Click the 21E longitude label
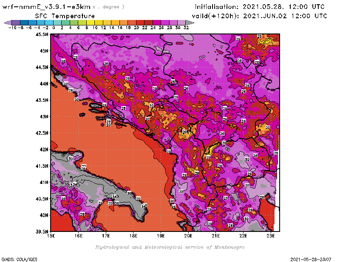 [x=216, y=236]
